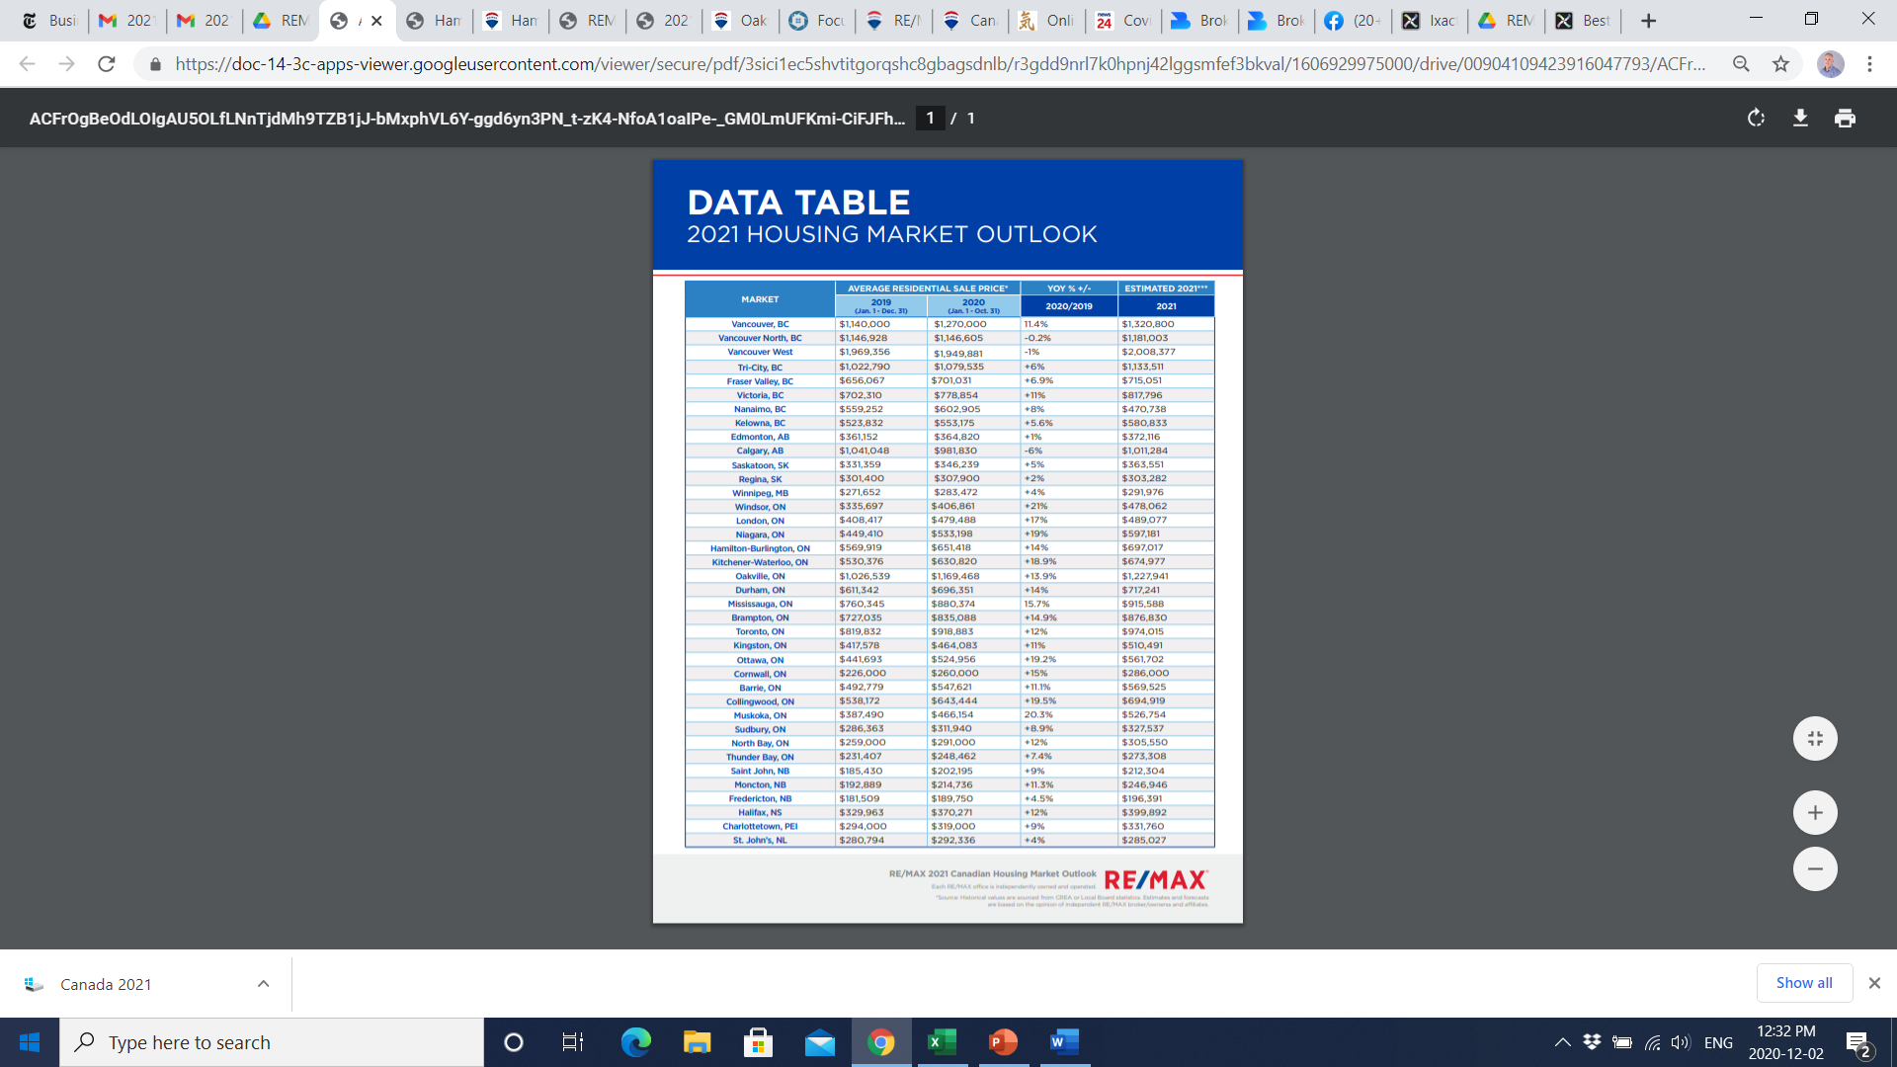This screenshot has width=1897, height=1067.
Task: Zoom in on the PDF page
Action: [x=1815, y=813]
